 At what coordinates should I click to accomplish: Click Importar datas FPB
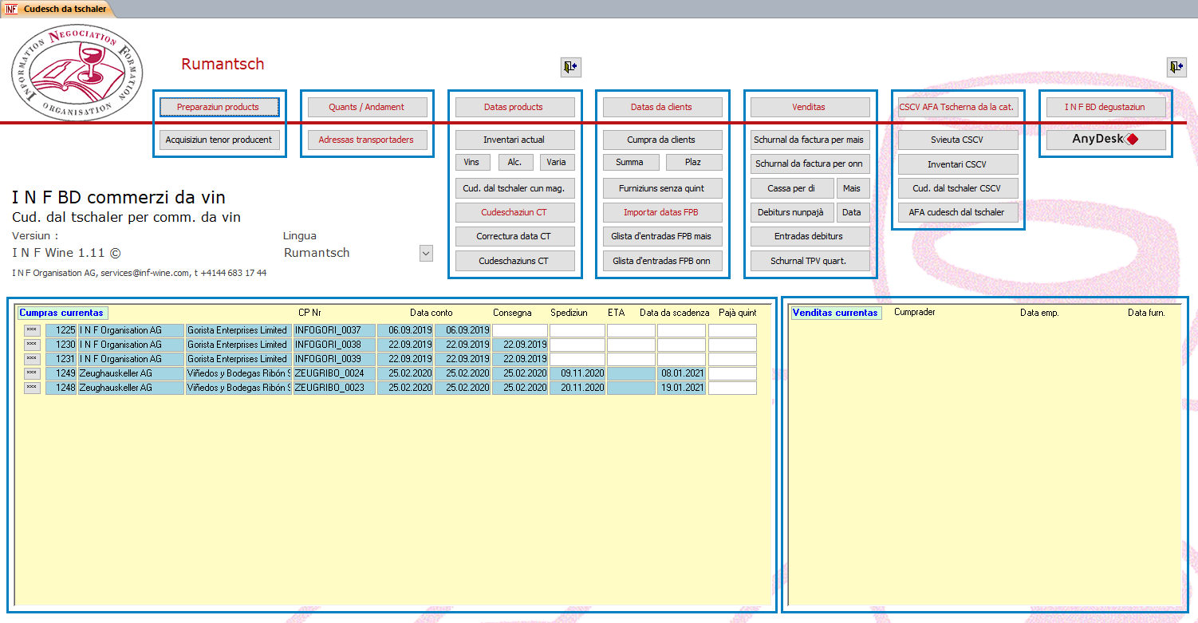click(x=663, y=213)
